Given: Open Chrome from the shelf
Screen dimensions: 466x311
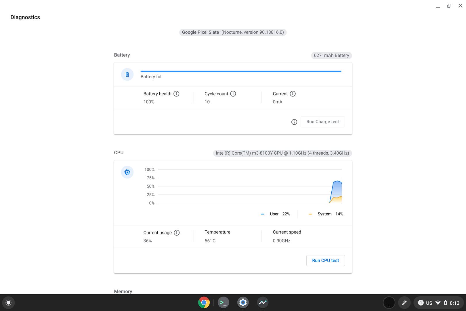Looking at the screenshot, I should coord(204,302).
